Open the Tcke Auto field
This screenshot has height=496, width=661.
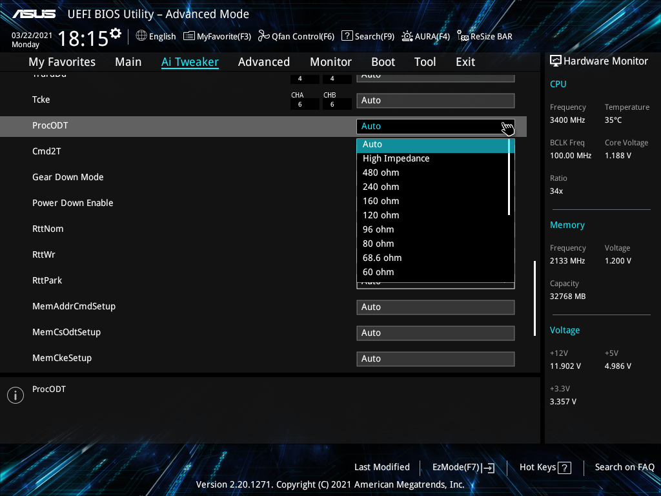pos(436,100)
